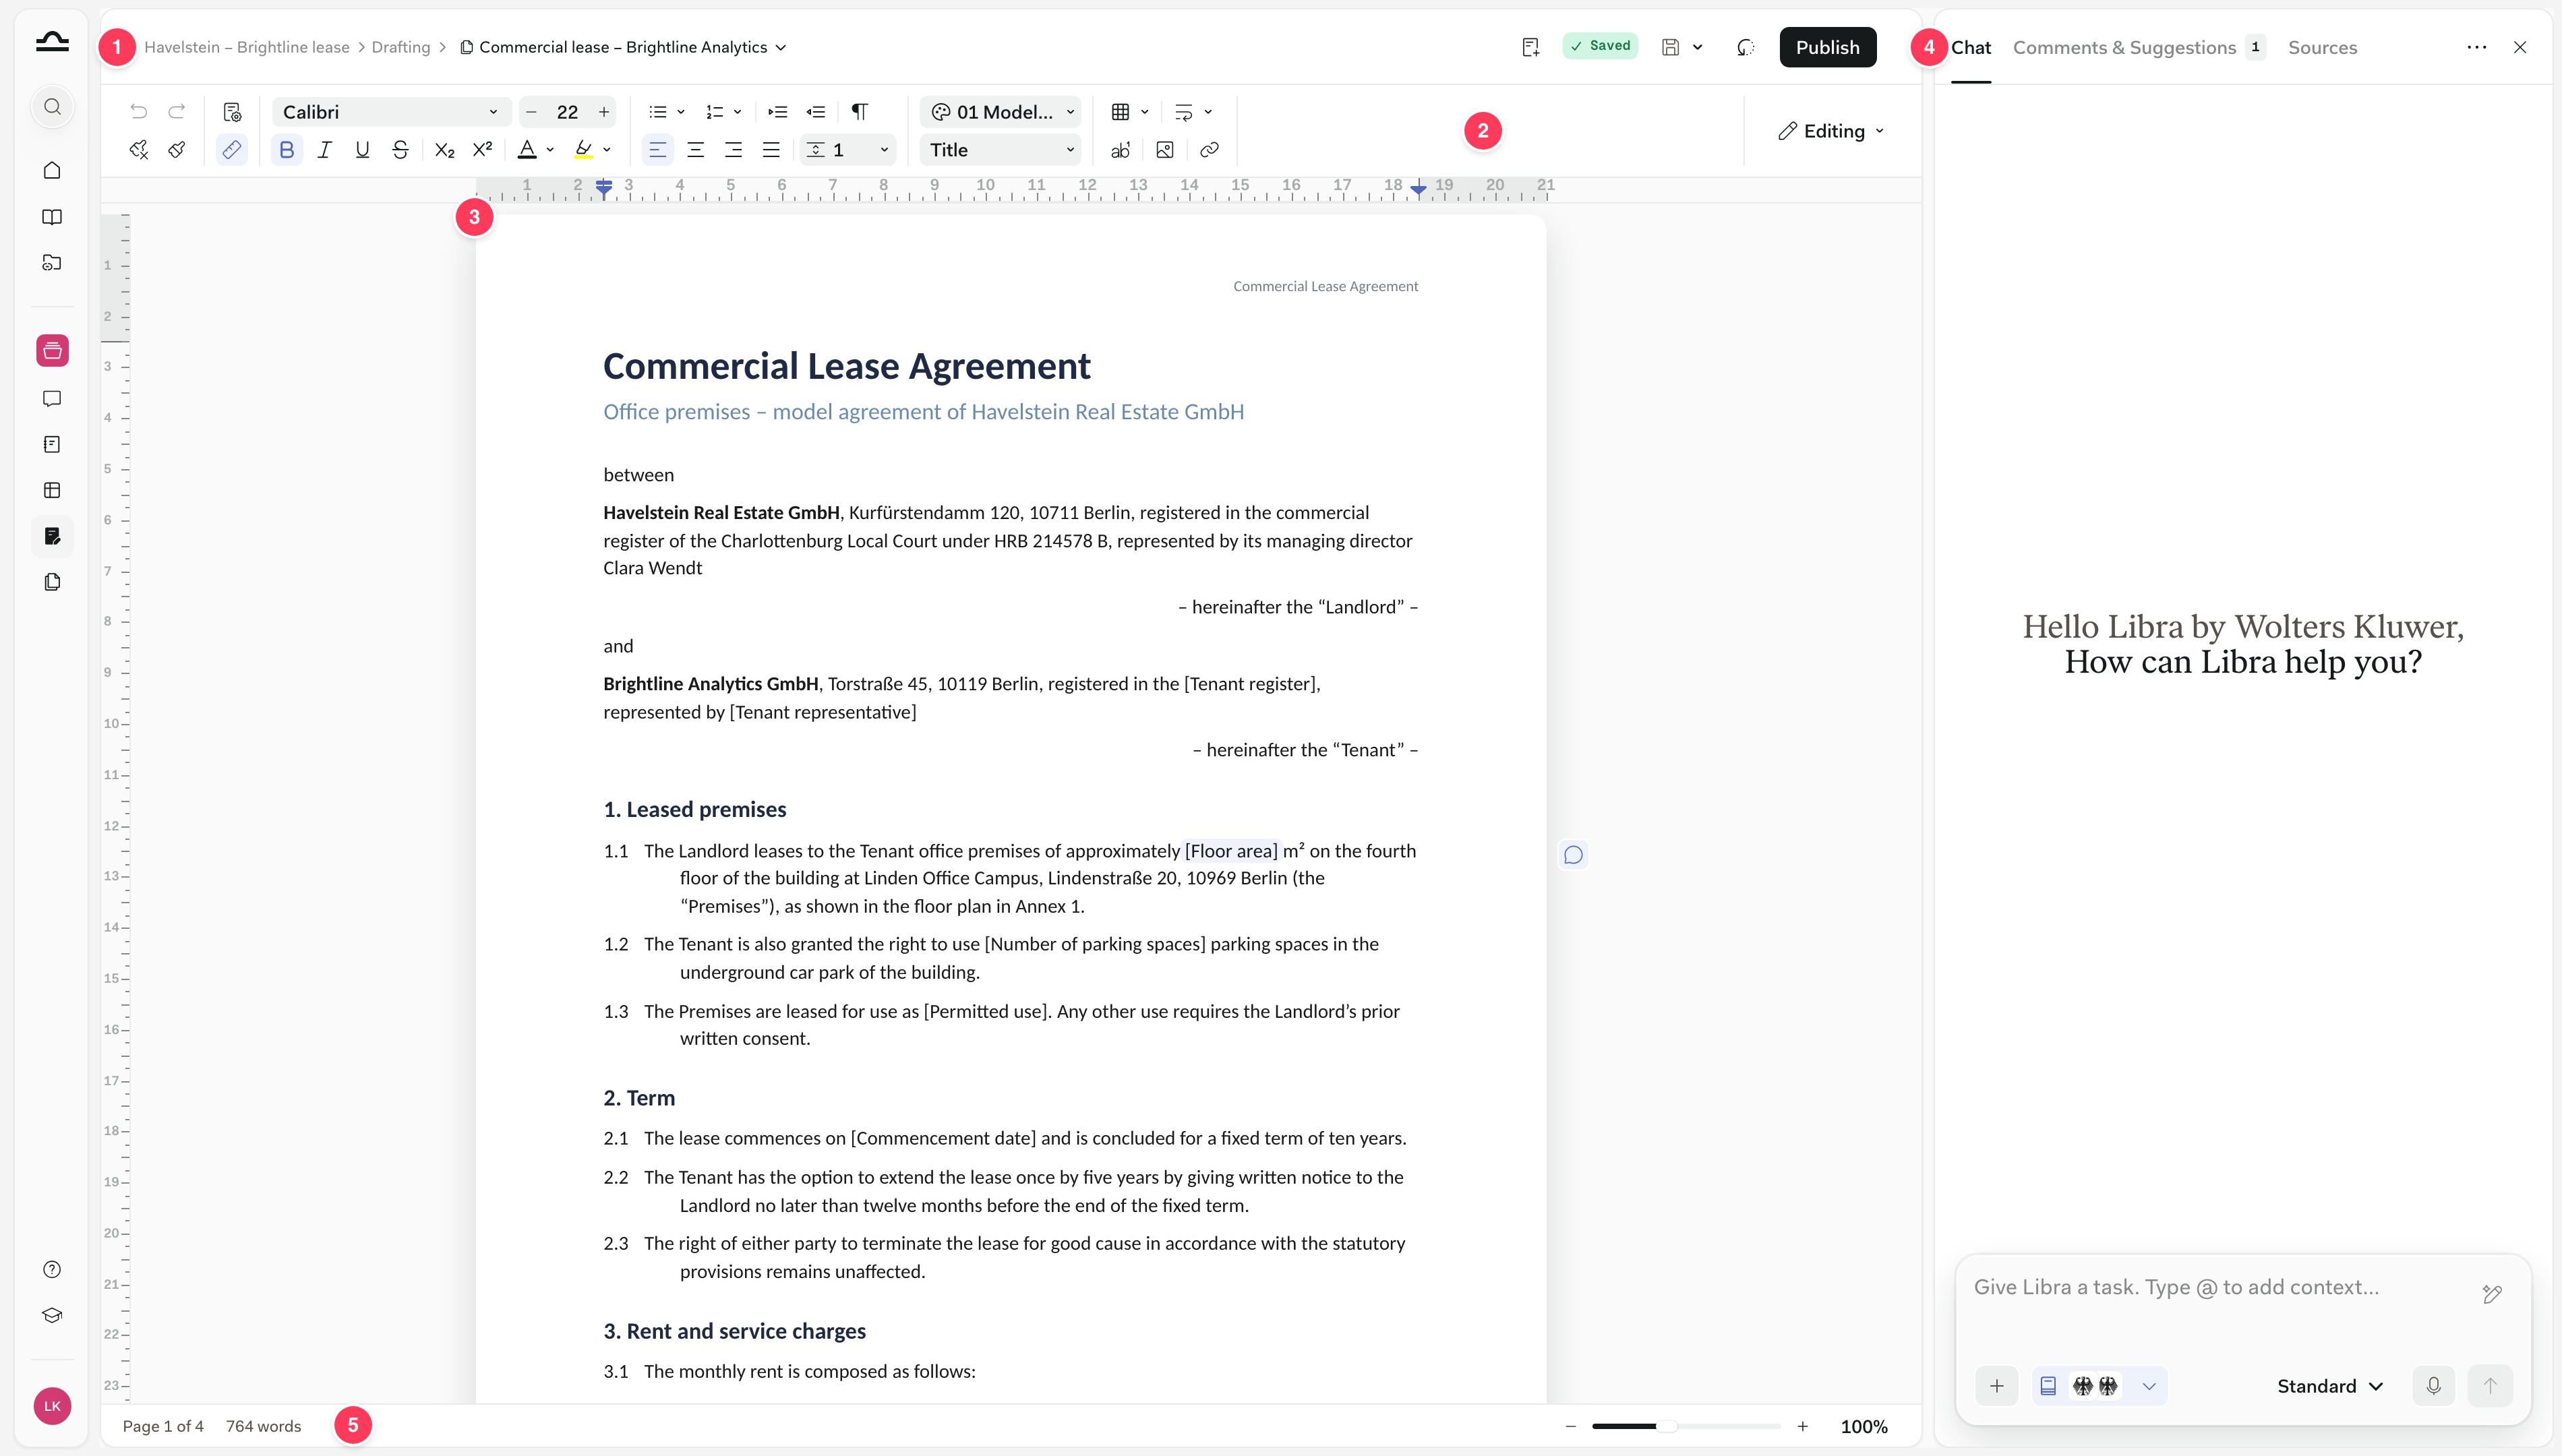2562x1456 pixels.
Task: Decrease indent with the outdent icon
Action: (x=816, y=112)
